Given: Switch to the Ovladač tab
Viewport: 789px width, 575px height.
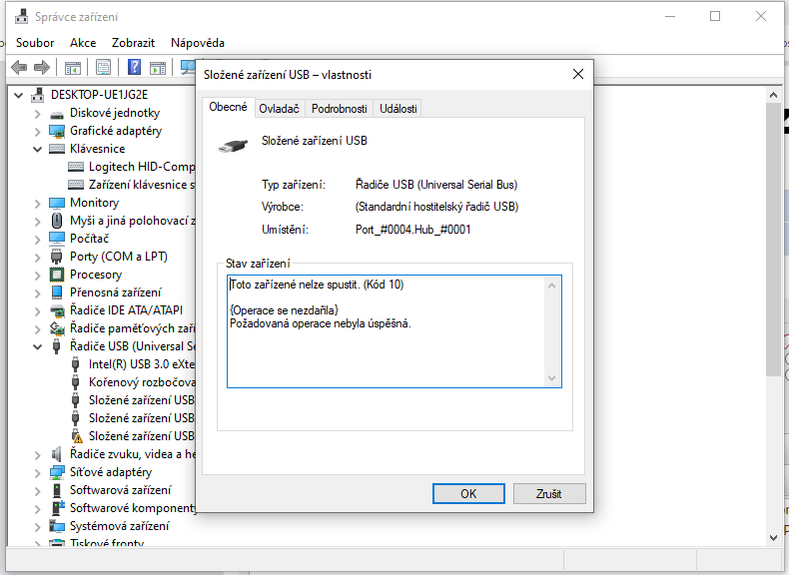Looking at the screenshot, I should point(278,109).
